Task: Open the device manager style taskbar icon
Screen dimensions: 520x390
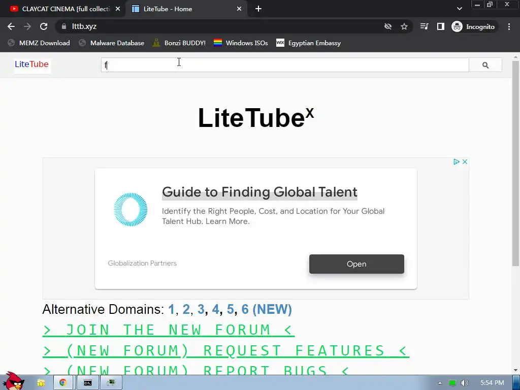Action: (111, 383)
